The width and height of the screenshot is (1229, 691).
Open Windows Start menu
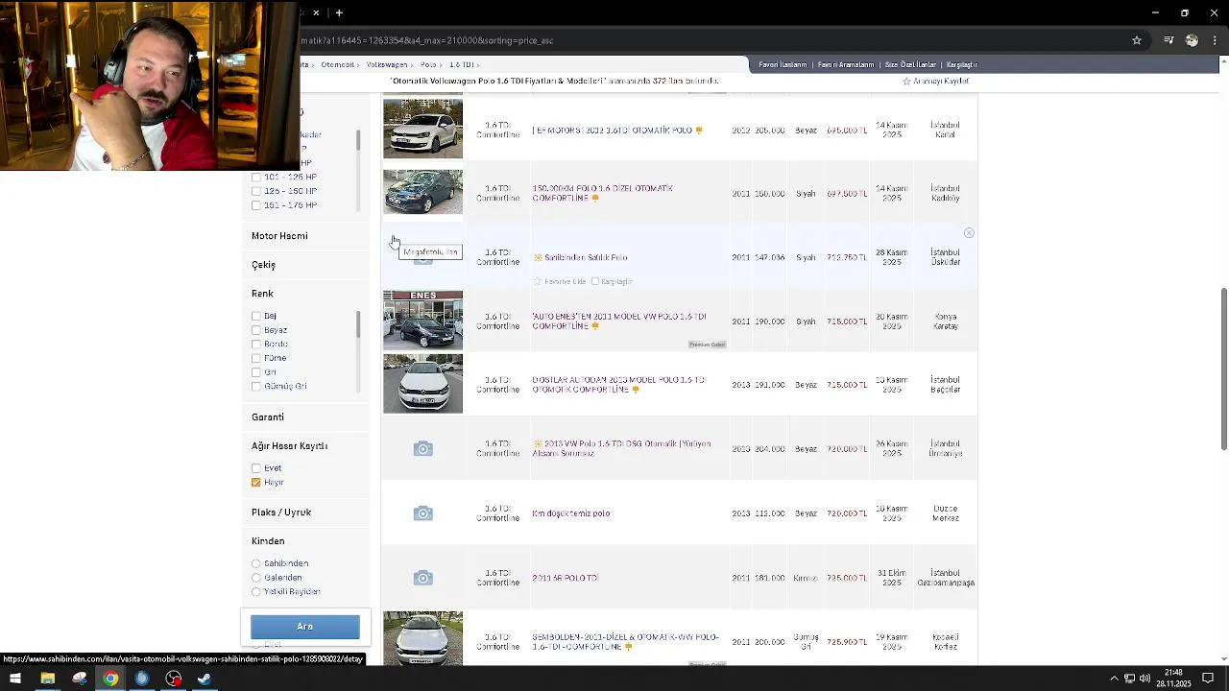15,679
